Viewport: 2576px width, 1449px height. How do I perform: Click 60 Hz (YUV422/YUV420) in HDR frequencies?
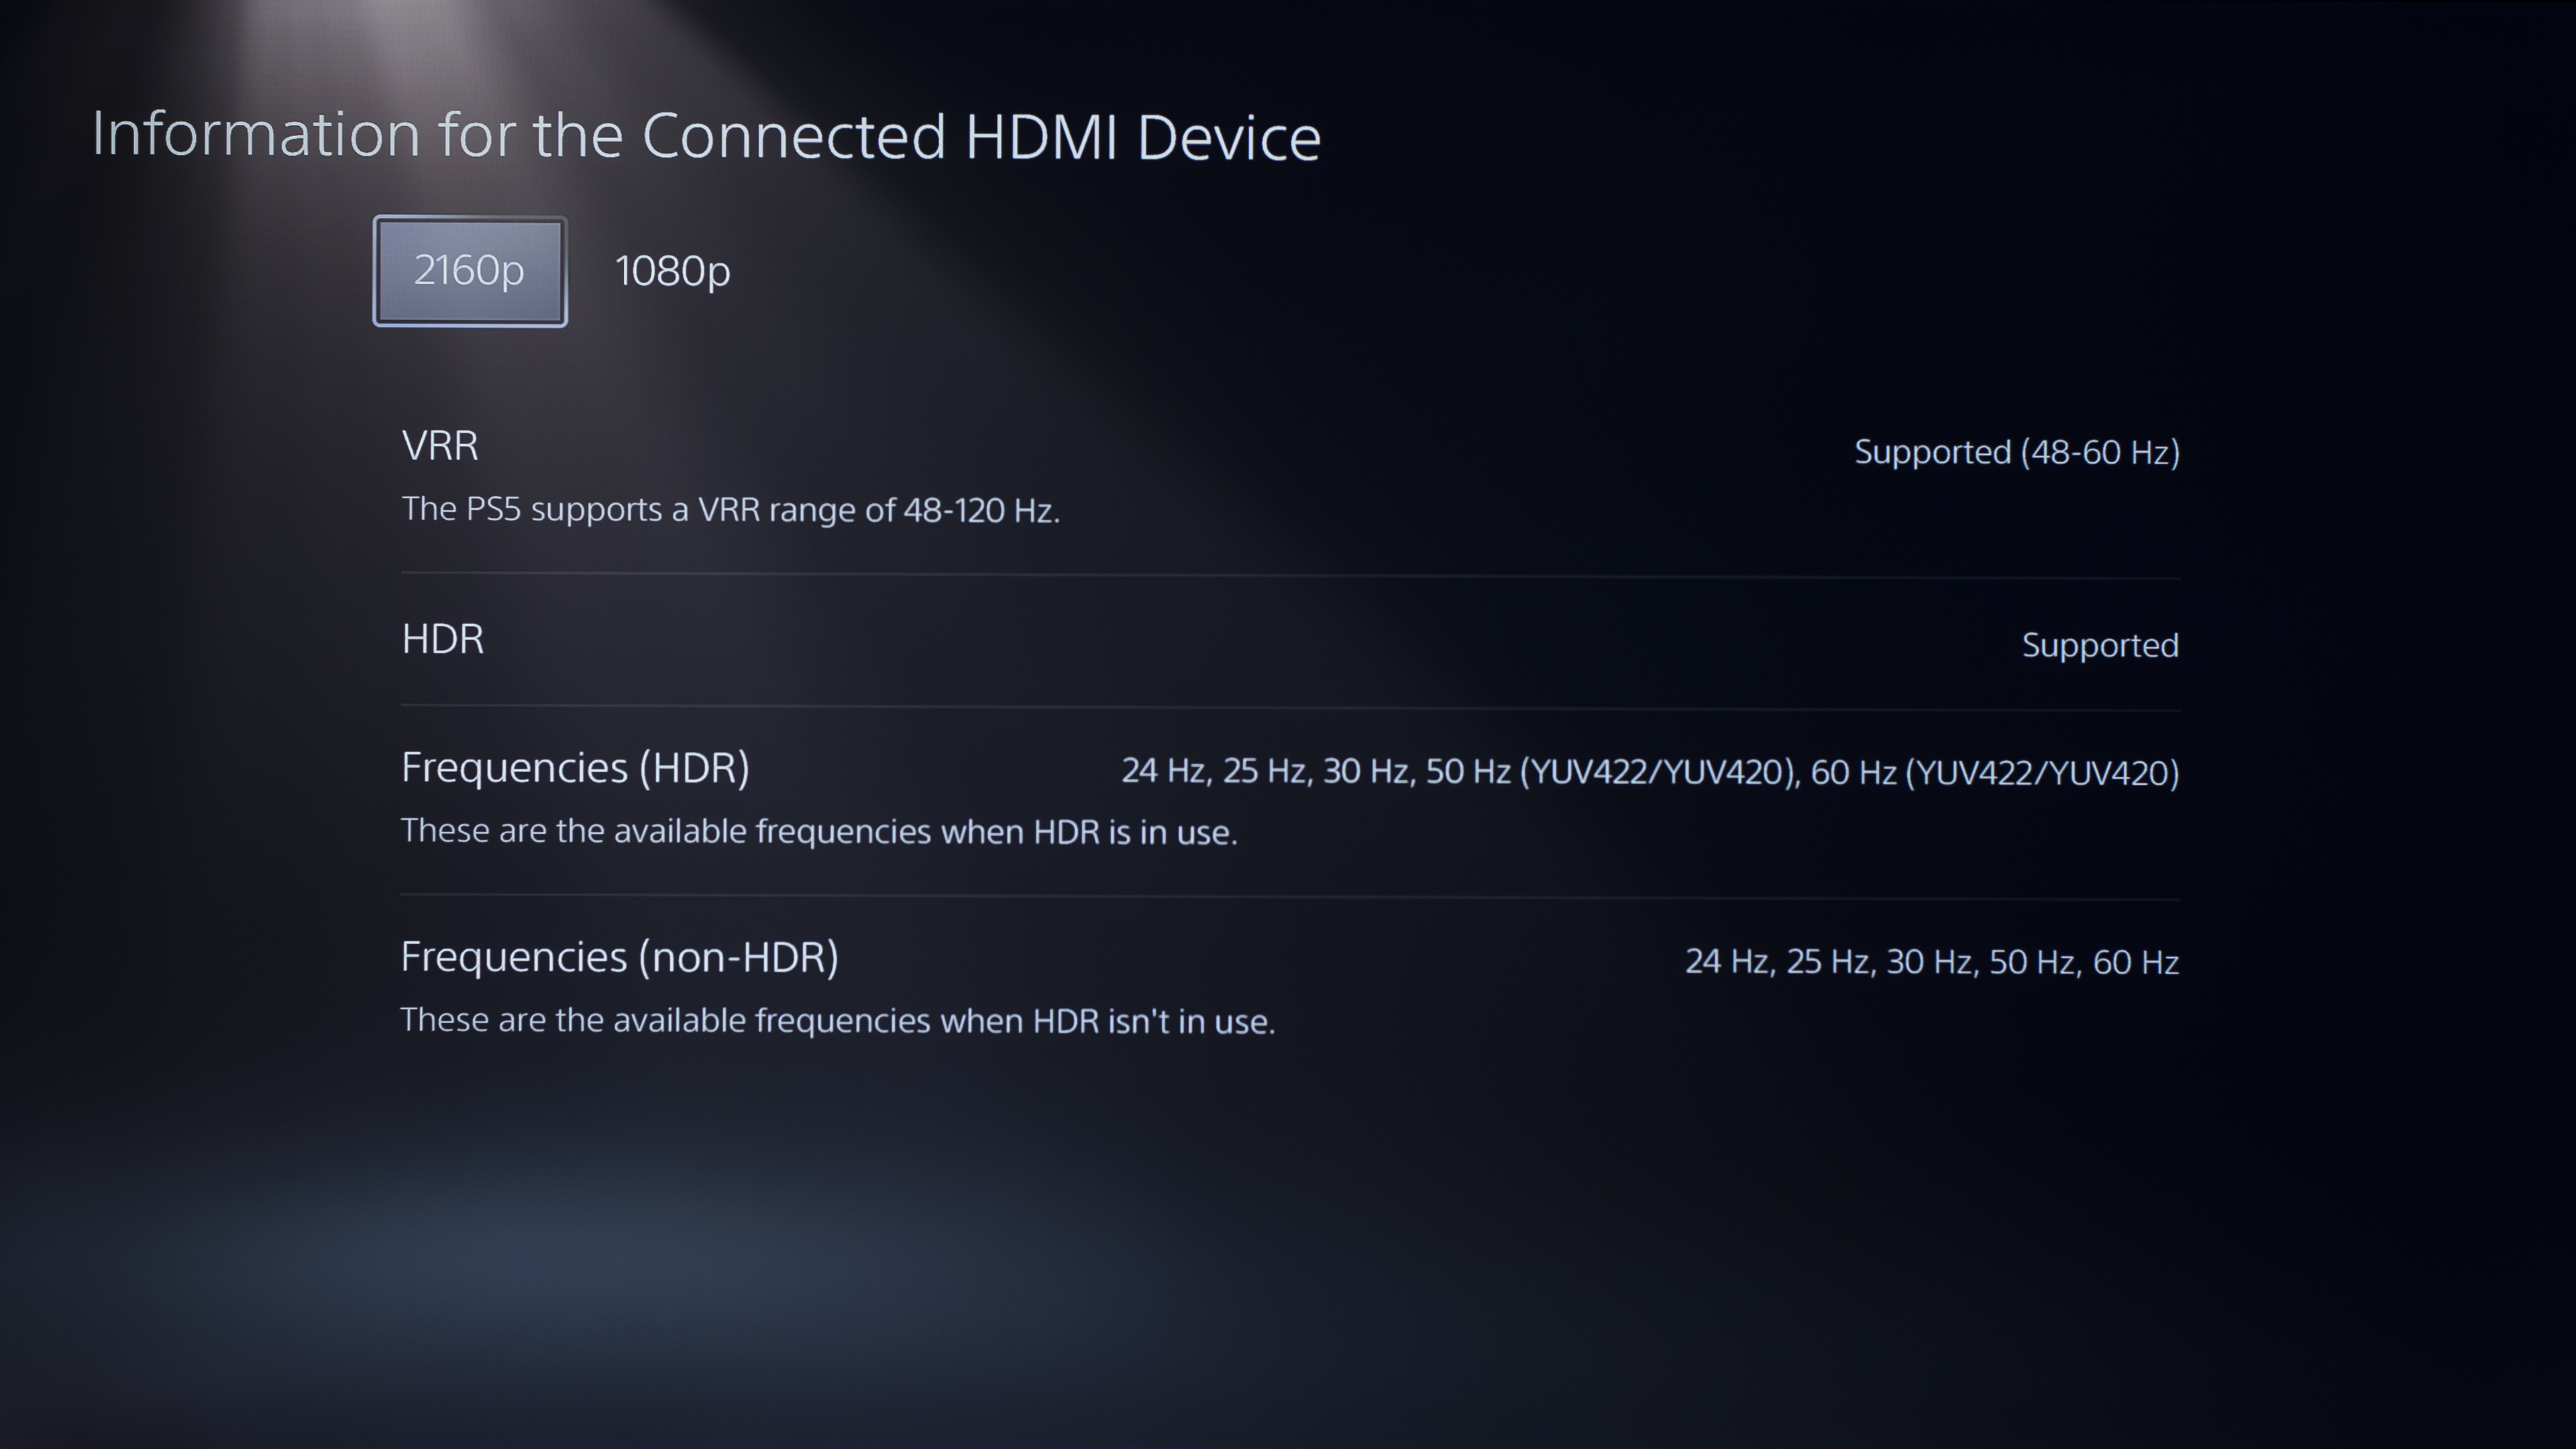[x=1994, y=772]
